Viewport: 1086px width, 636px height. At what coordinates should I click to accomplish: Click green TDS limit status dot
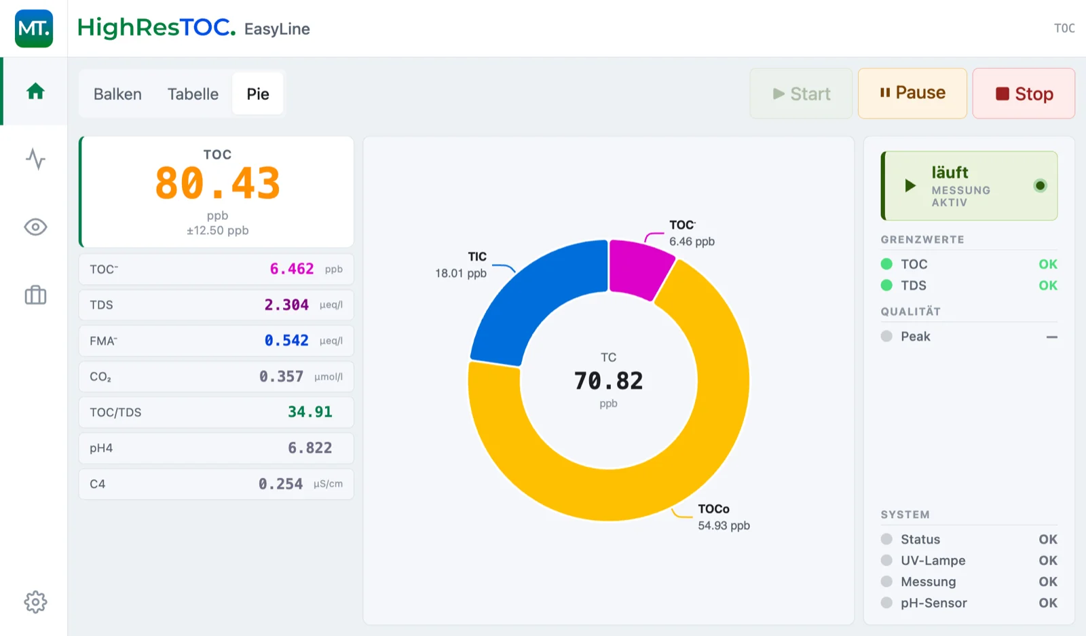[x=886, y=285]
